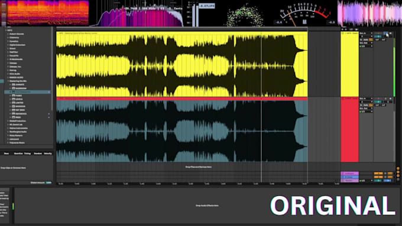Viewport: 402px width, 226px height.
Task: Click the Timing column in Groove Pool
Action: 27,153
